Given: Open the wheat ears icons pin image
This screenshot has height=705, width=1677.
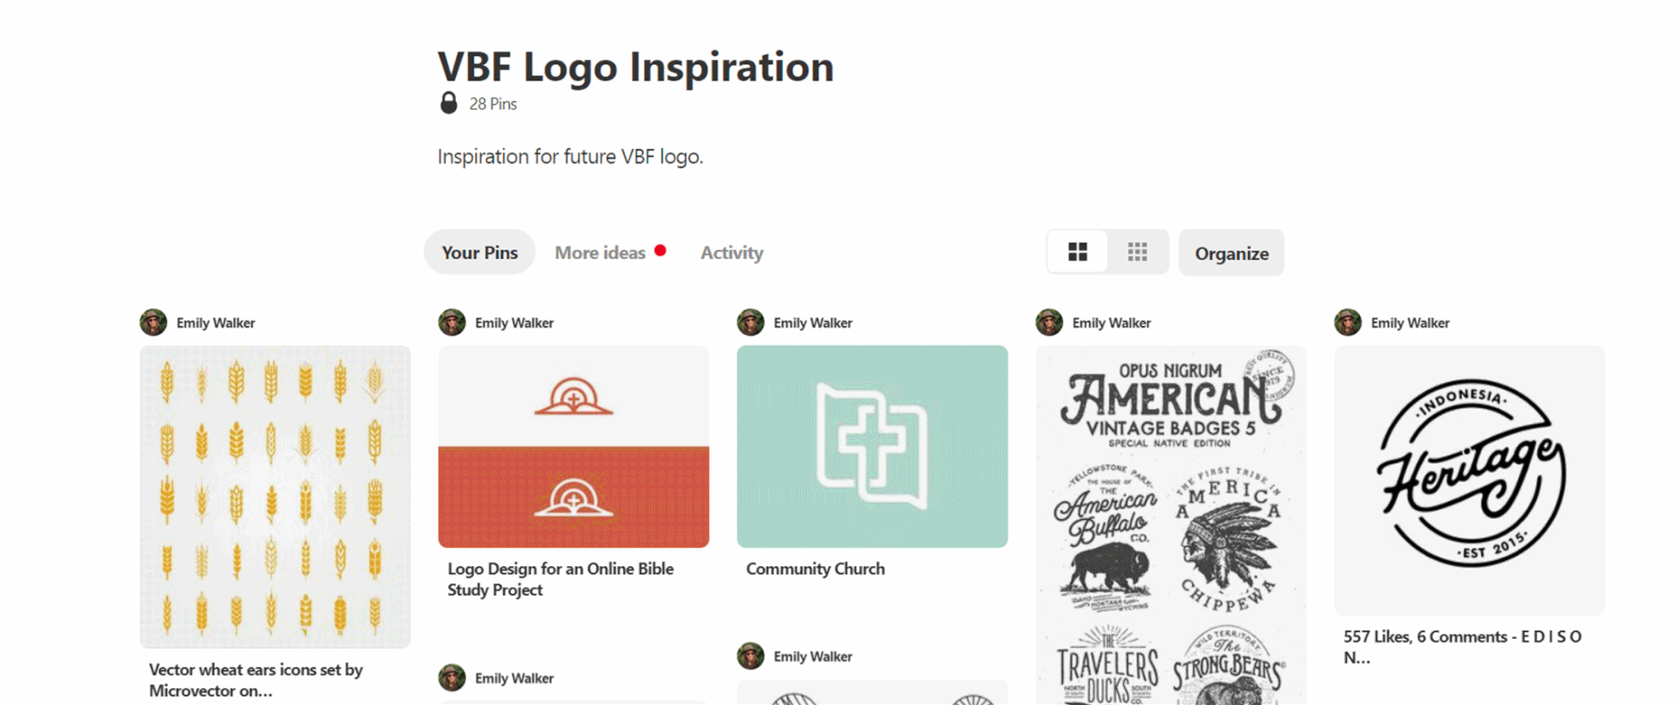Looking at the screenshot, I should pos(275,496).
